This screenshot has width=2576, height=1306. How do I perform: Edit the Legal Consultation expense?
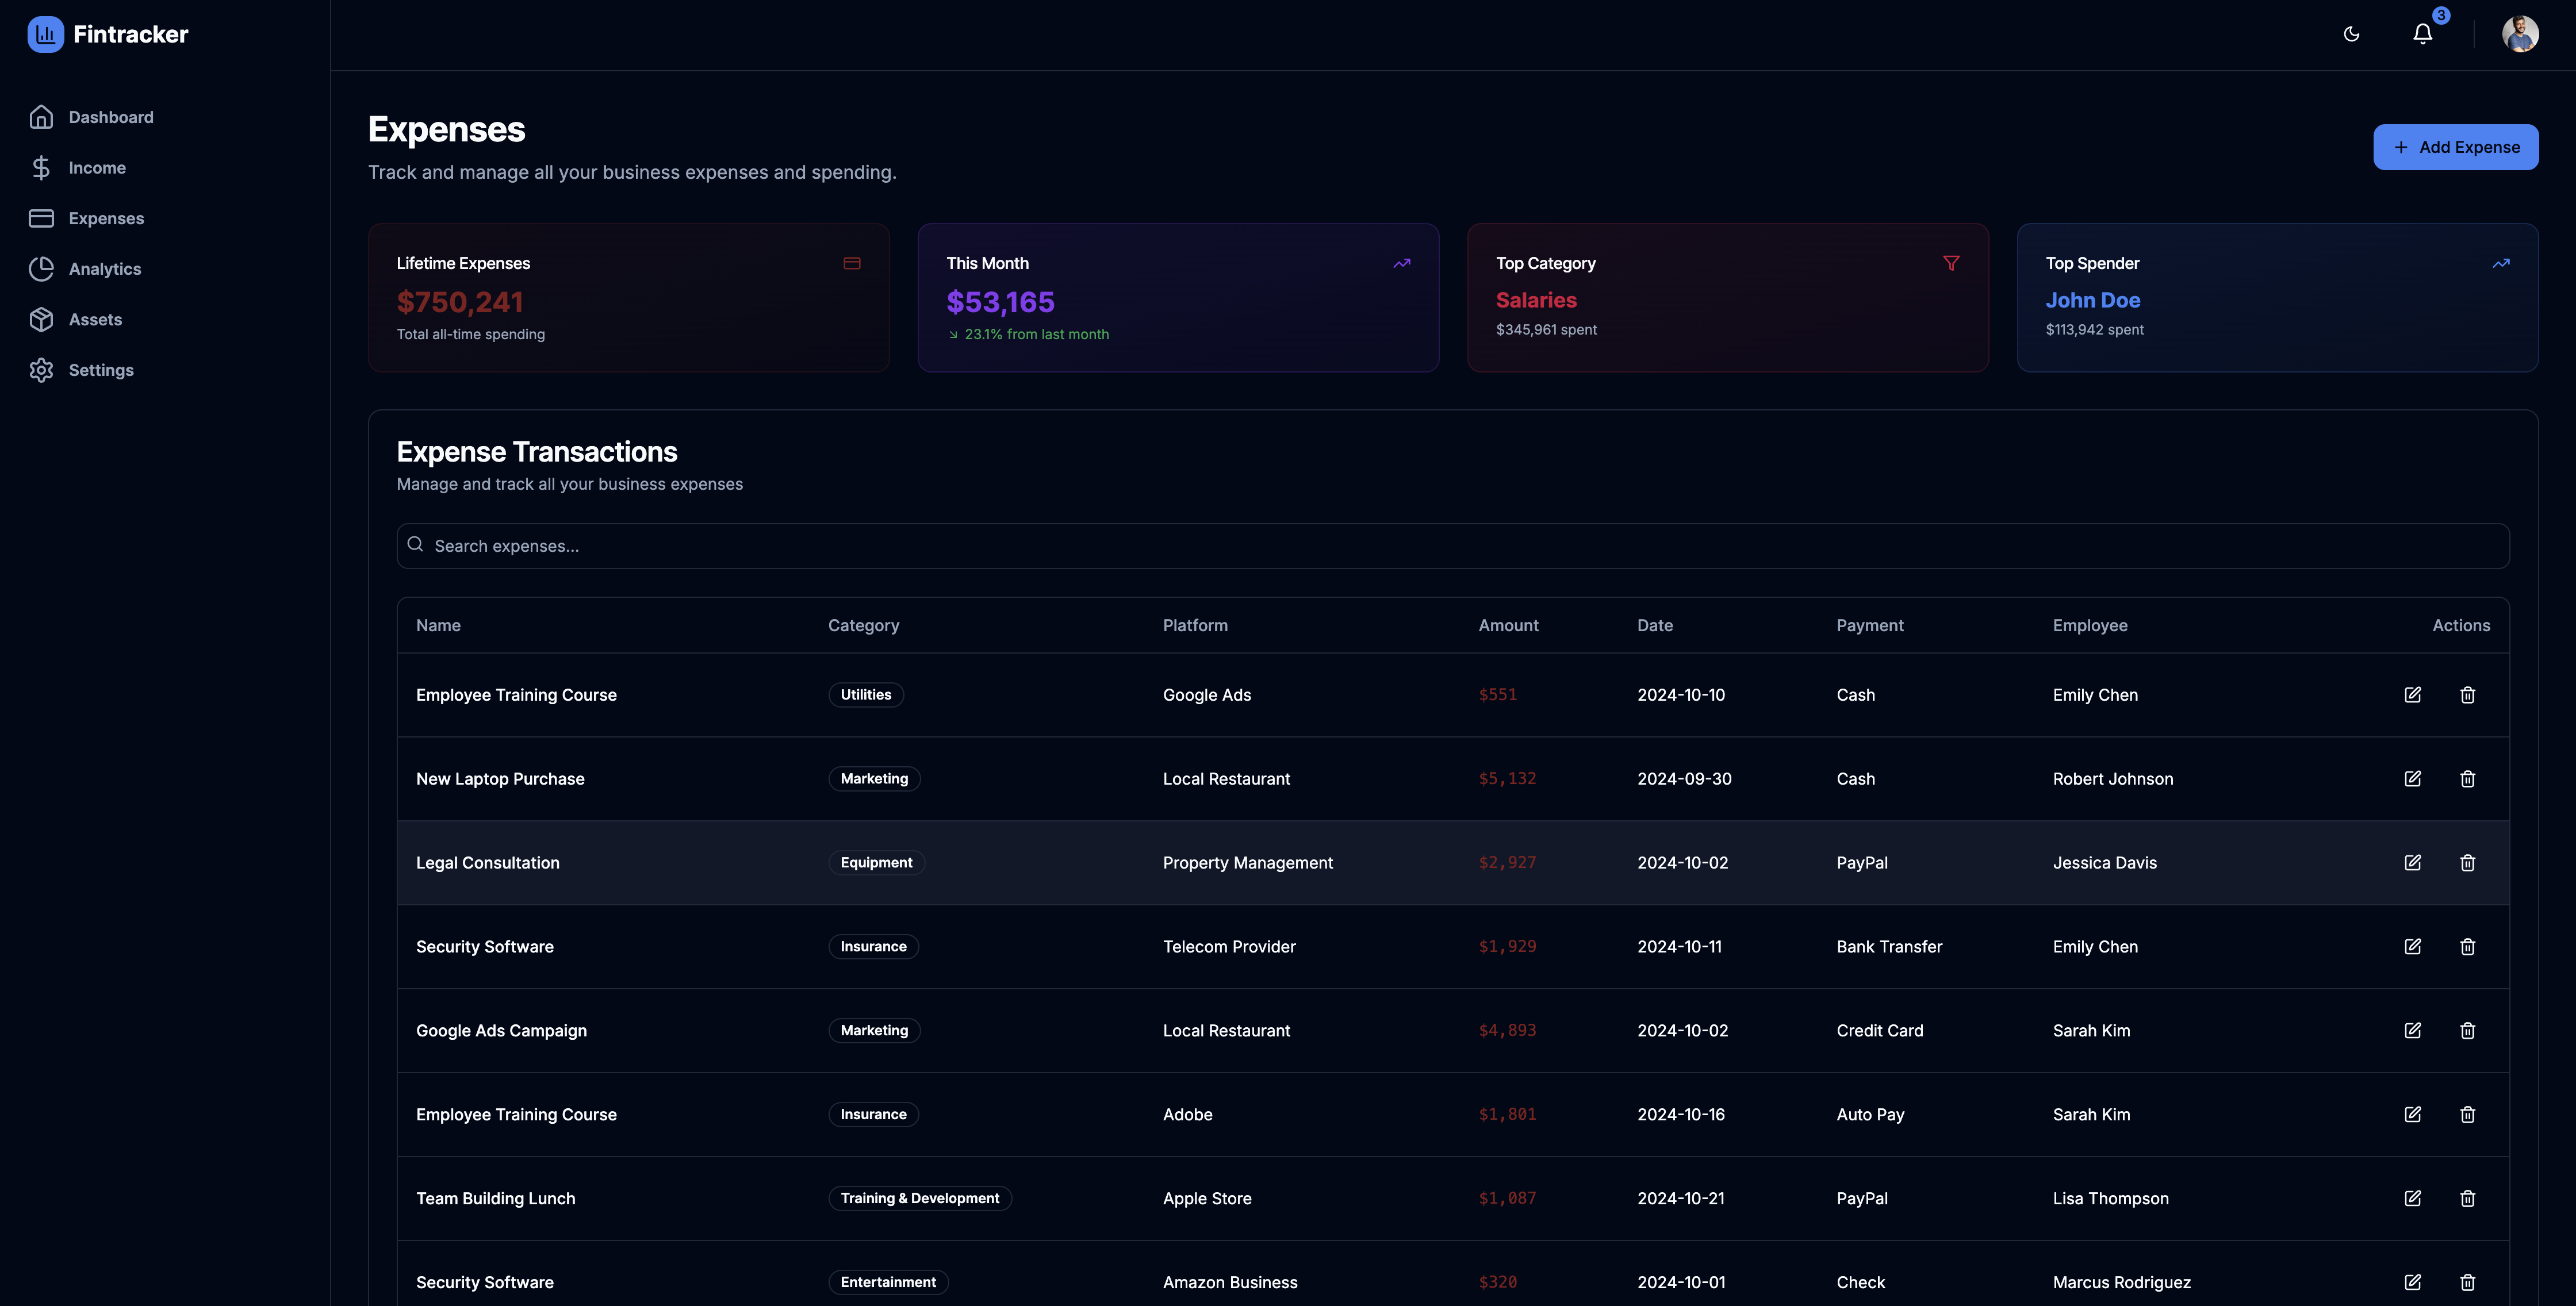click(x=2412, y=862)
